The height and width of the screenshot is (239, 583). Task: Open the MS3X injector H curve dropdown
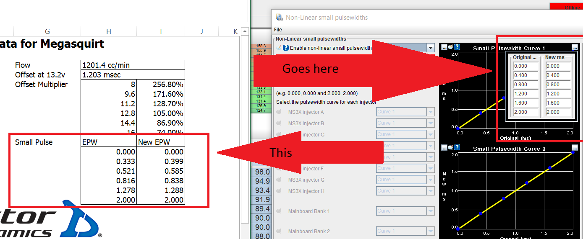point(430,191)
